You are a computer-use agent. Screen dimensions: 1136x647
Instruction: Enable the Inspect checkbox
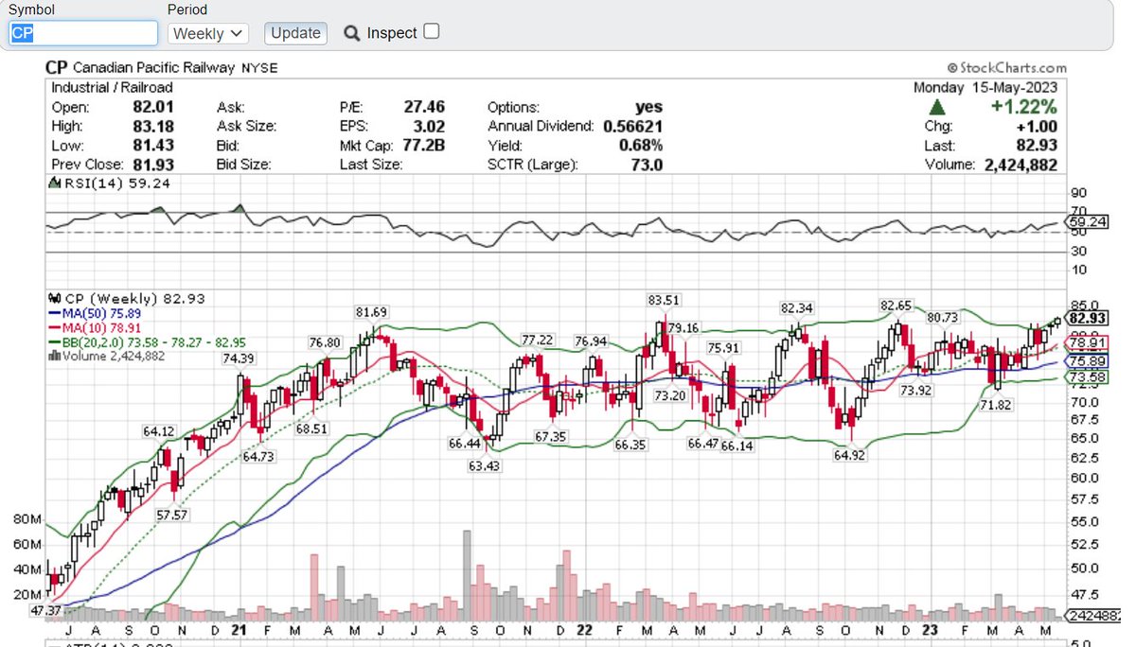click(431, 31)
